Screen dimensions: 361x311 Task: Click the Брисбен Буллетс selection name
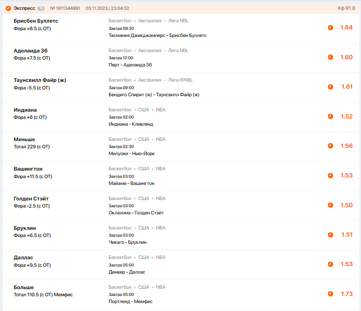(36, 21)
